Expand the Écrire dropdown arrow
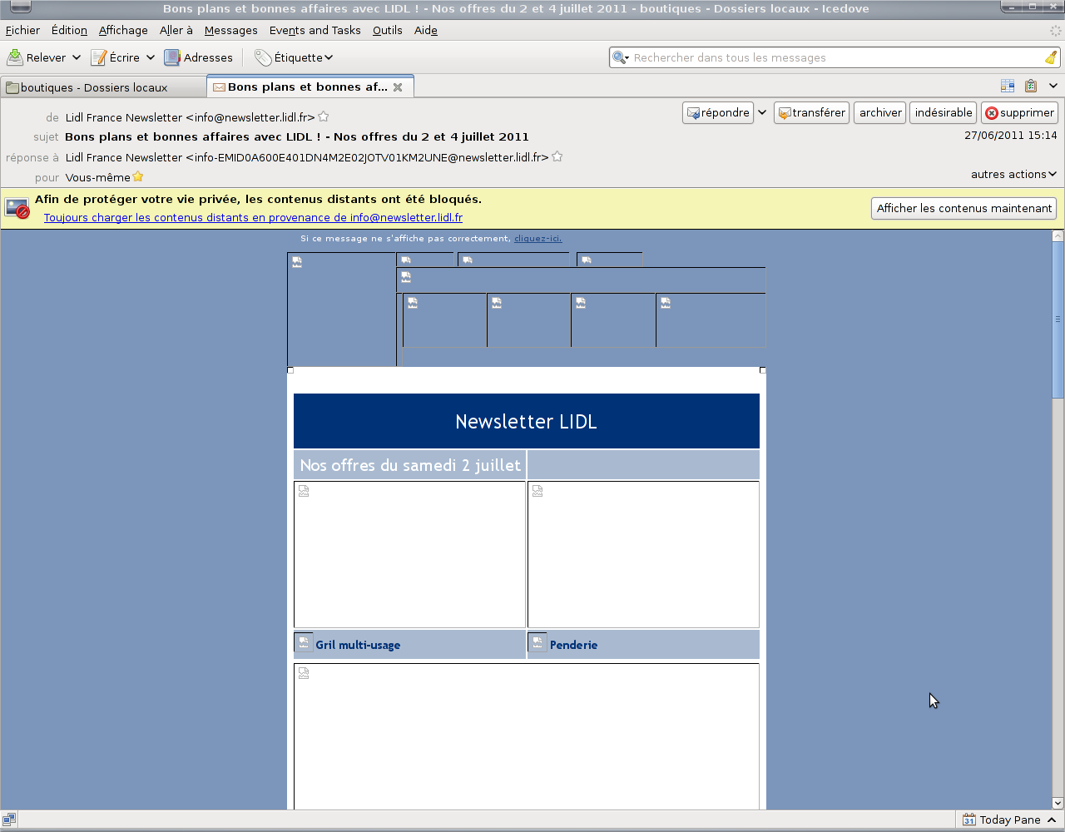 [151, 57]
